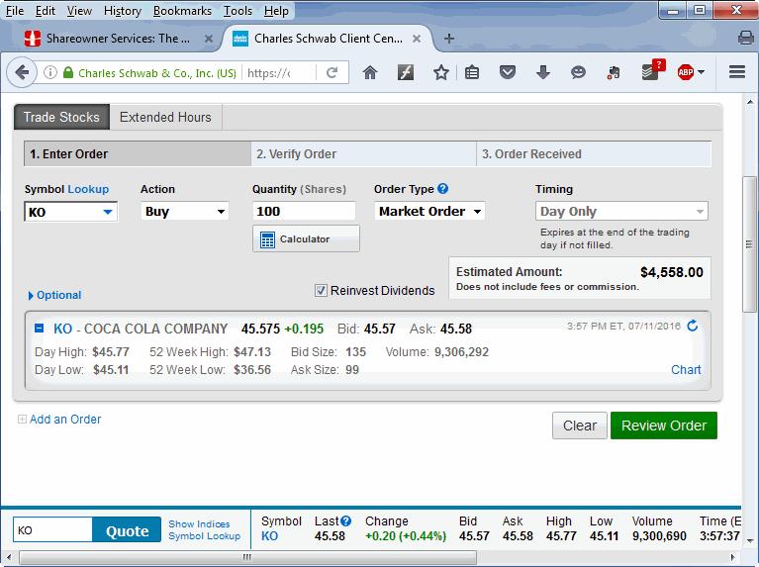Open the Home page icon

pyautogui.click(x=370, y=72)
